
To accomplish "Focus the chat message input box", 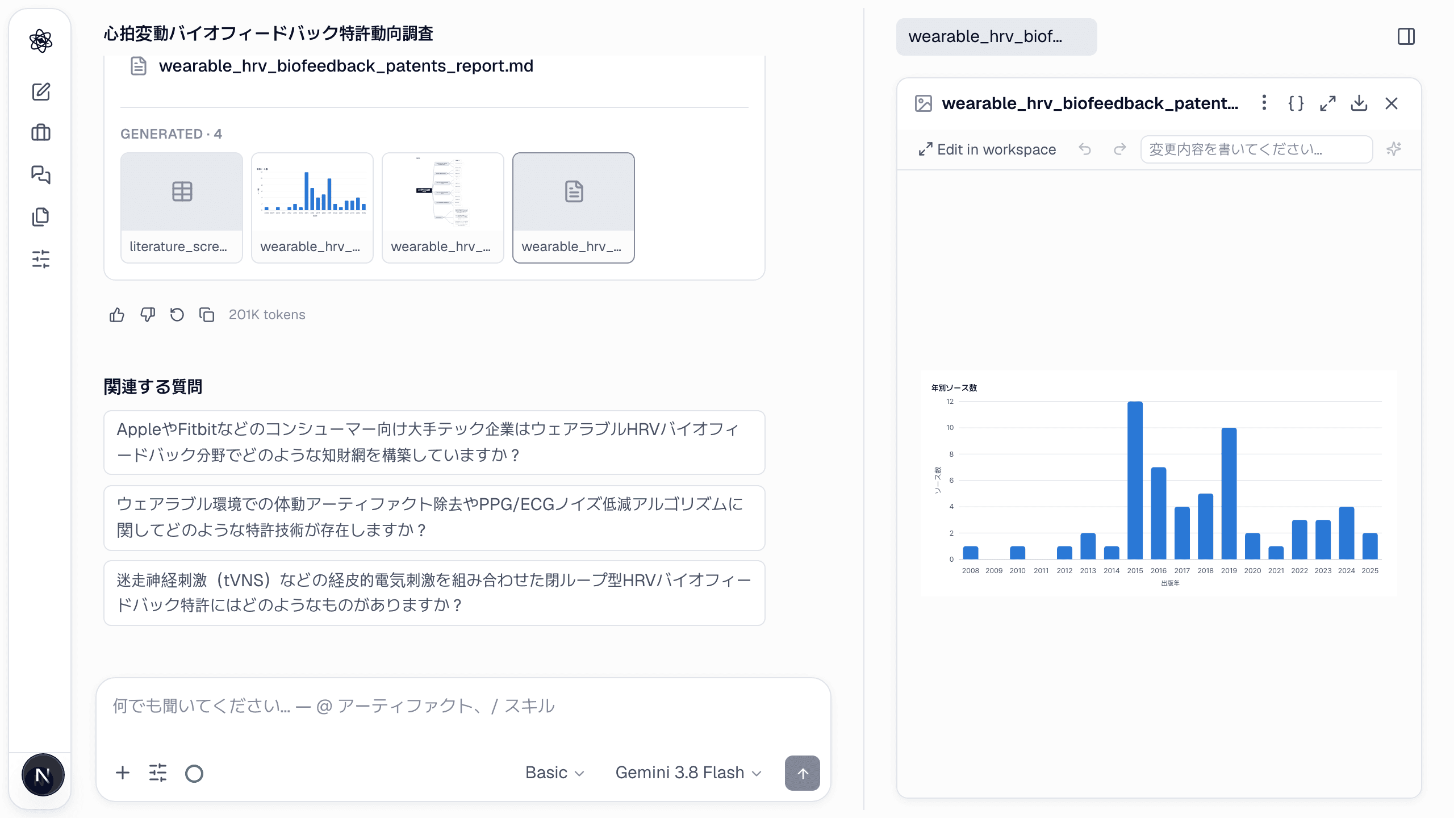I will coord(463,707).
